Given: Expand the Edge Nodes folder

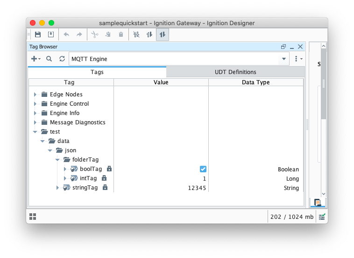Looking at the screenshot, I should 35,95.
